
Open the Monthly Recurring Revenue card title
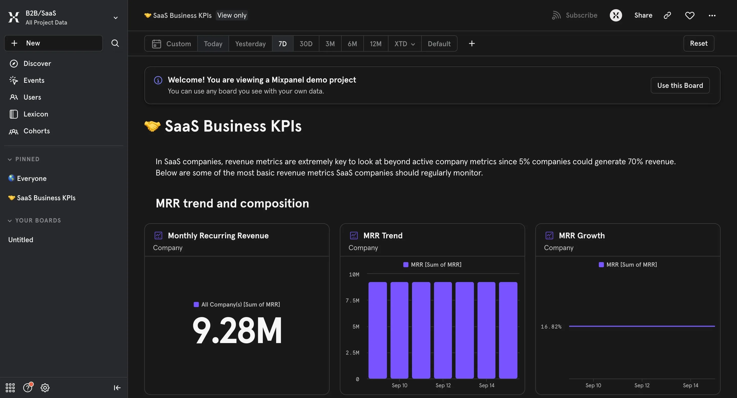pyautogui.click(x=218, y=236)
